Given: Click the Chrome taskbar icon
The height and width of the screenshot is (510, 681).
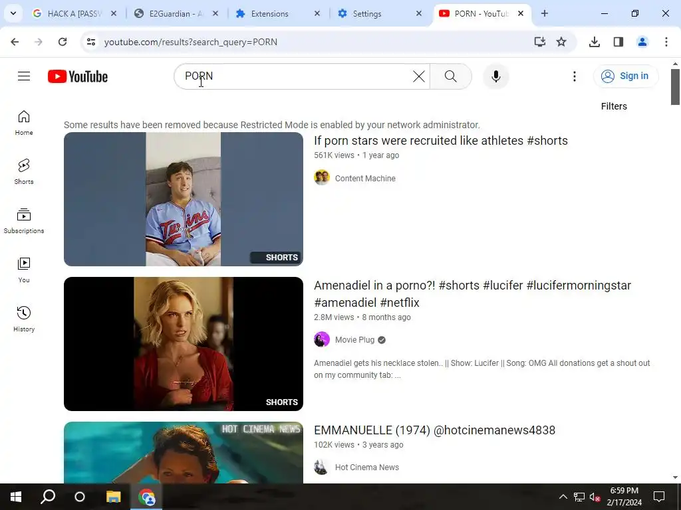Looking at the screenshot, I should tap(146, 497).
